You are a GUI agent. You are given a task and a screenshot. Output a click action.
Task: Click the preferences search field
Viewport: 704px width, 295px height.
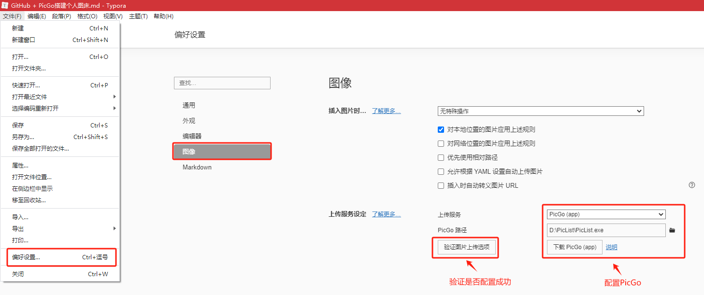222,83
